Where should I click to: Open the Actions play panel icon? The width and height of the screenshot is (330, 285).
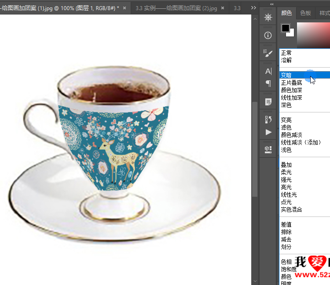268,132
